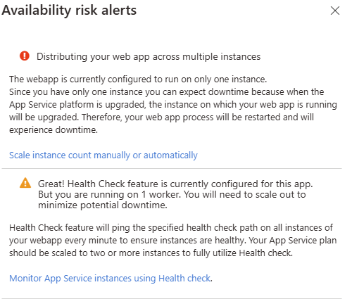The width and height of the screenshot is (352, 299).
Task: Click the 'experience downtime.' text line
Action: click(54, 130)
